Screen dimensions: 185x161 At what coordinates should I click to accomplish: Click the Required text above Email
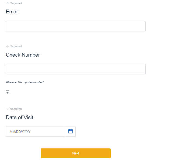(16, 3)
